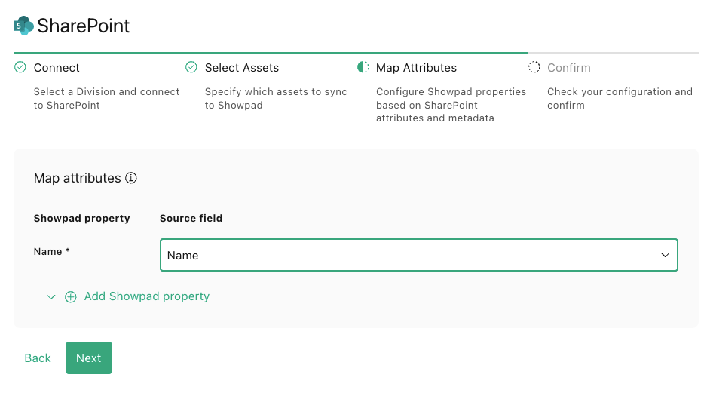This screenshot has width=710, height=399.
Task: Click the Back link
Action: click(38, 358)
